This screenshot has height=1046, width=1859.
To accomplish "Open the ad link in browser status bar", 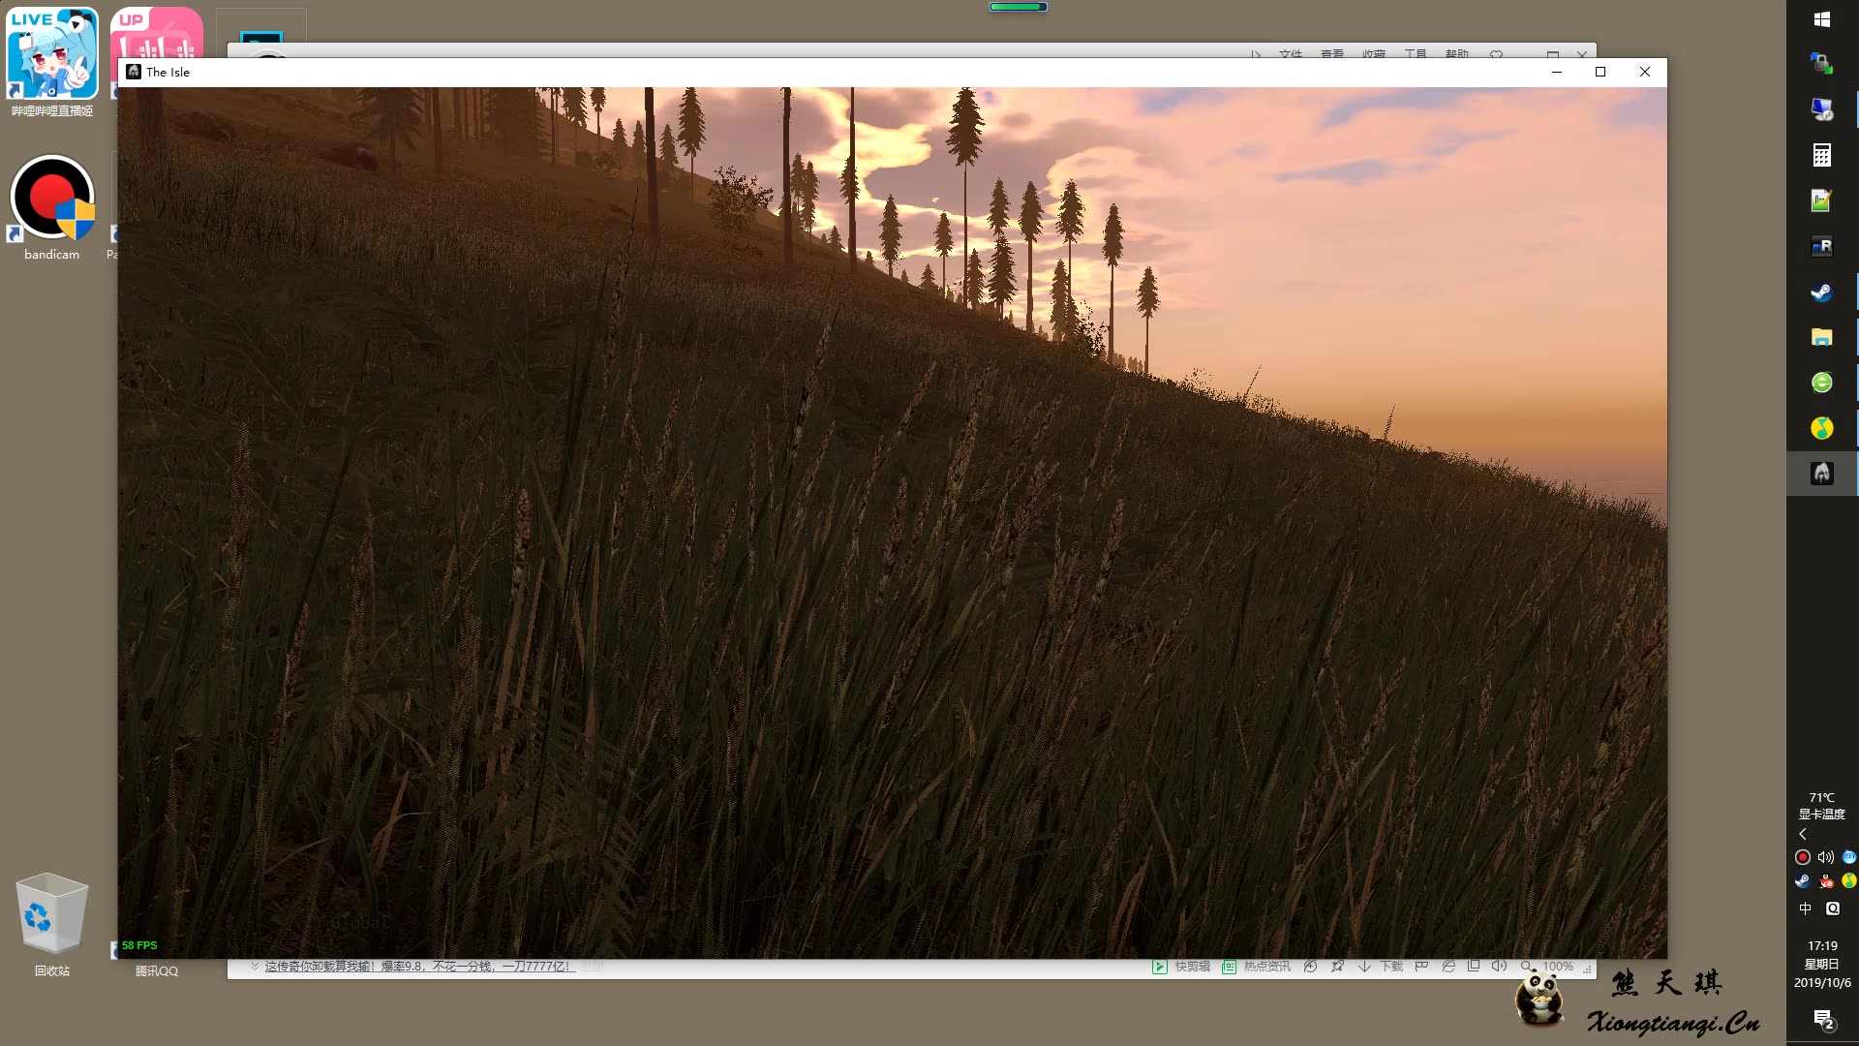I will [419, 967].
